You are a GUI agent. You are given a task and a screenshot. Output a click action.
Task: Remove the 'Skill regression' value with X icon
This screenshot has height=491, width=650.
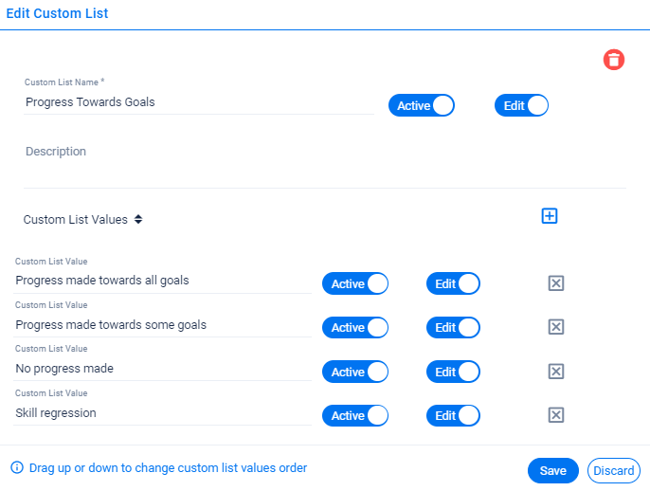click(x=556, y=415)
